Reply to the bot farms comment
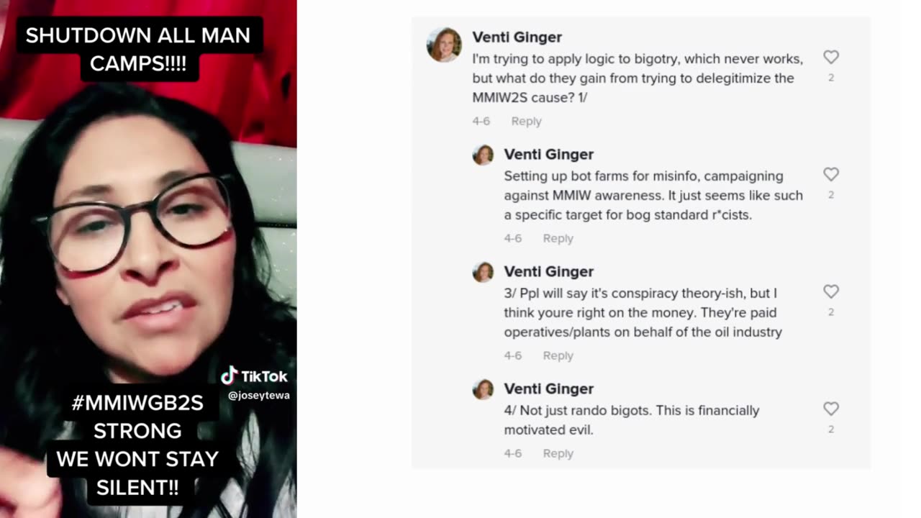Image resolution: width=921 pixels, height=518 pixels. click(x=558, y=238)
